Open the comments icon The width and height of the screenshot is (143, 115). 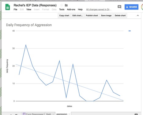click(119, 7)
